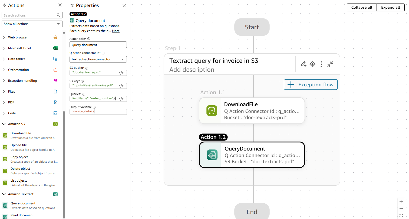Click the Code category icon
The width and height of the screenshot is (409, 219).
tap(55, 113)
